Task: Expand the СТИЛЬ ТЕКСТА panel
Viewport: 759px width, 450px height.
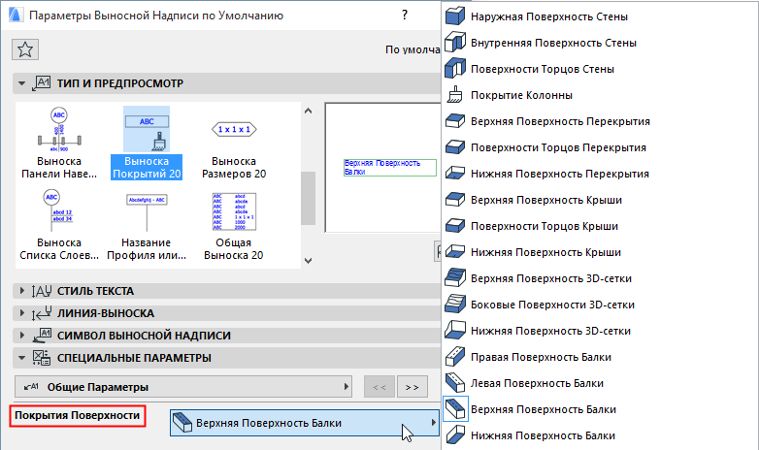Action: click(x=21, y=291)
